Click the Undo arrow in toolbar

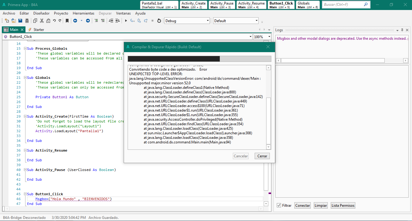tap(54, 21)
